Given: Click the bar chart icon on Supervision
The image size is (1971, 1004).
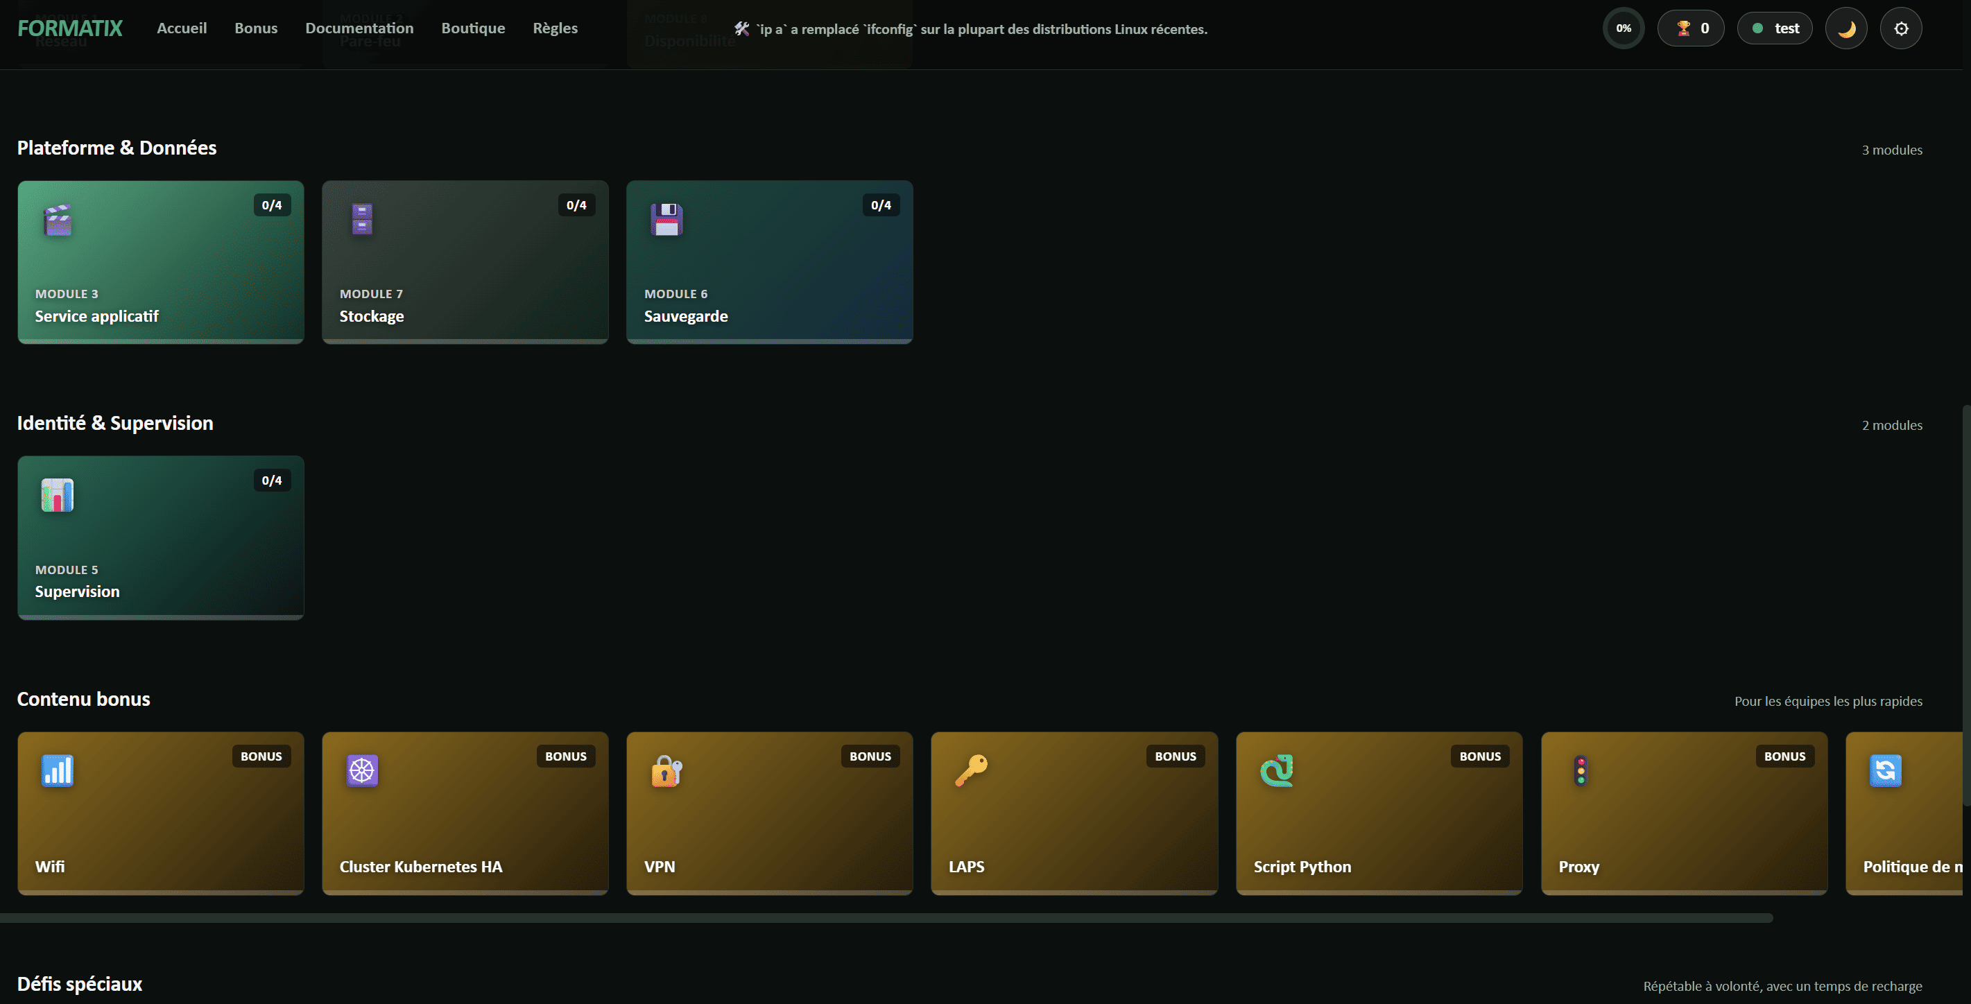Looking at the screenshot, I should (x=58, y=495).
